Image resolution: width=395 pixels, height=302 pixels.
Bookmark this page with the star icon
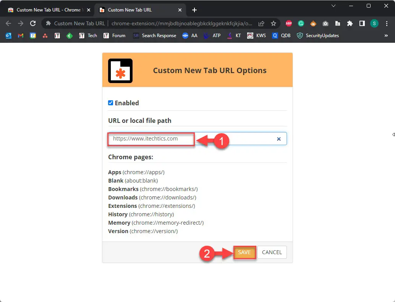[x=273, y=23]
